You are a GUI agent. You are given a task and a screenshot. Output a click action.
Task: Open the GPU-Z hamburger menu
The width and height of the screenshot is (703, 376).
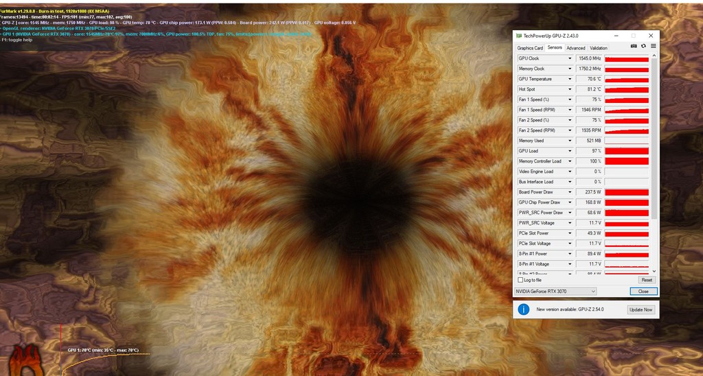654,46
